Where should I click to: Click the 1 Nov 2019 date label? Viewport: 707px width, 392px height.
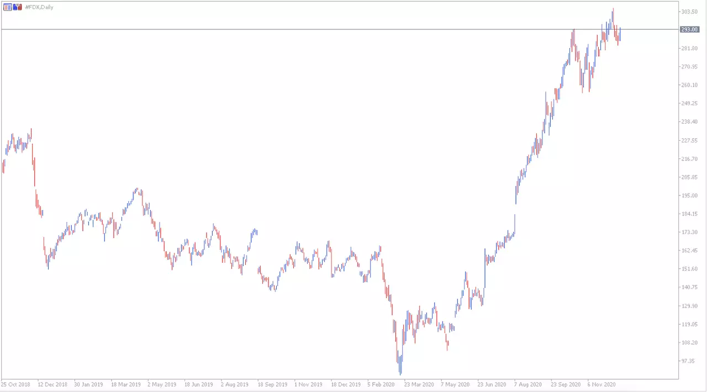pos(309,384)
